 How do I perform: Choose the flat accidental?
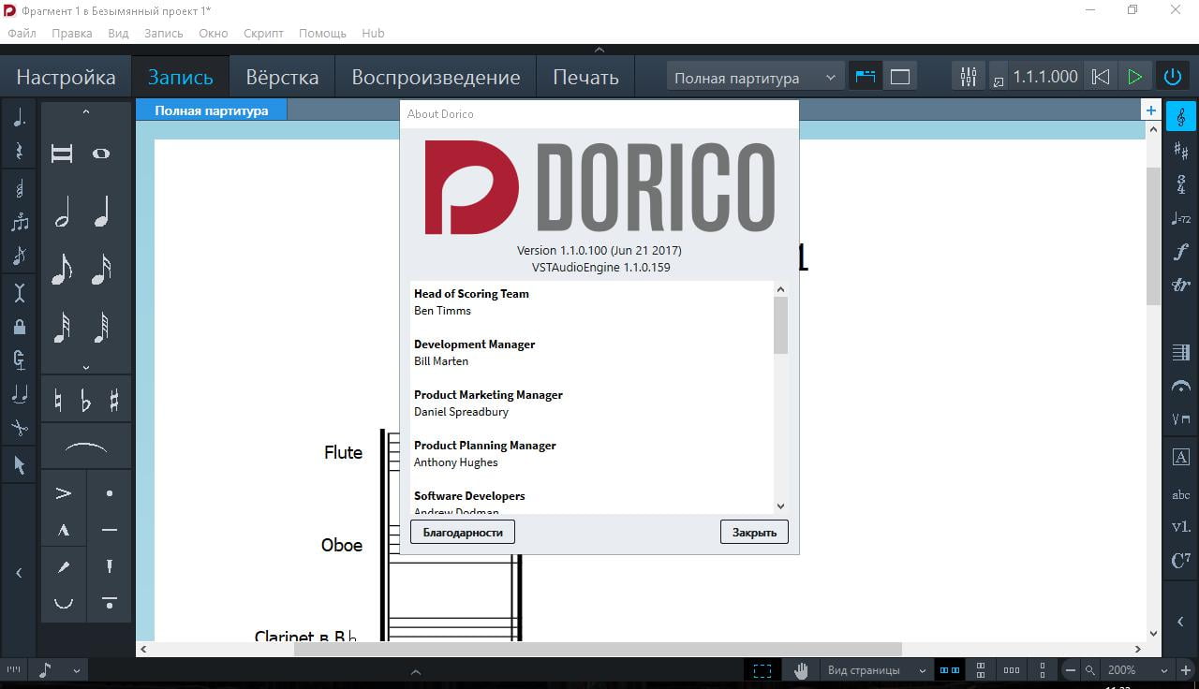[x=86, y=401]
